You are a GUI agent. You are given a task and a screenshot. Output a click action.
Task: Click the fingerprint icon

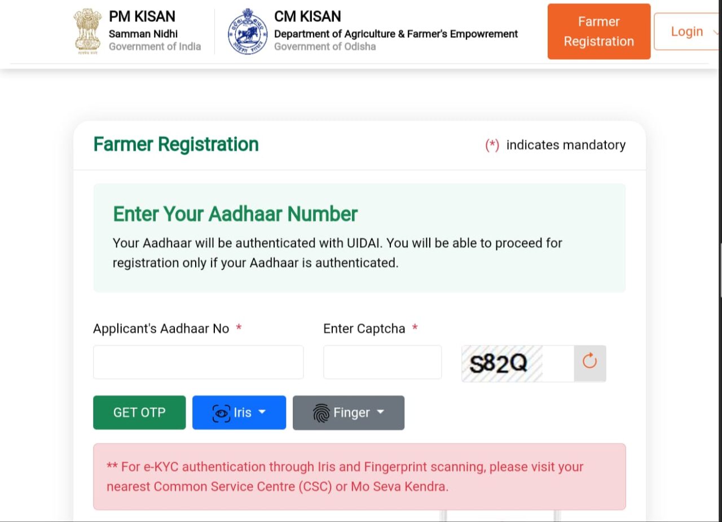point(321,413)
